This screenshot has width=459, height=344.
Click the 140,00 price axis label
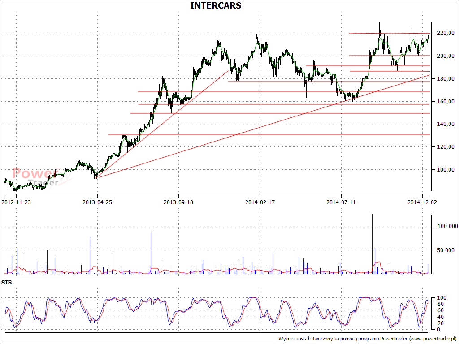click(446, 124)
